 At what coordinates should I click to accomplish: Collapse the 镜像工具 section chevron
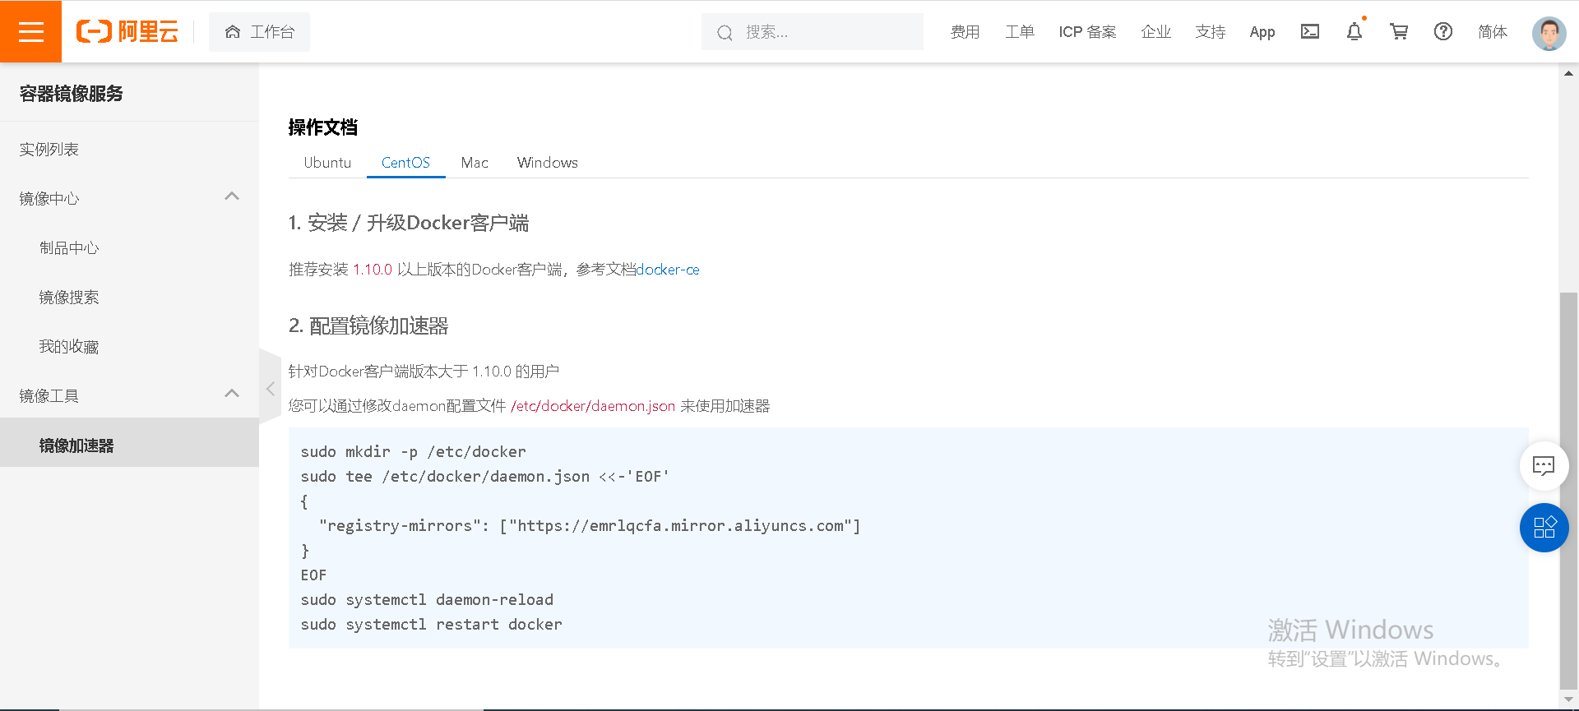point(232,394)
